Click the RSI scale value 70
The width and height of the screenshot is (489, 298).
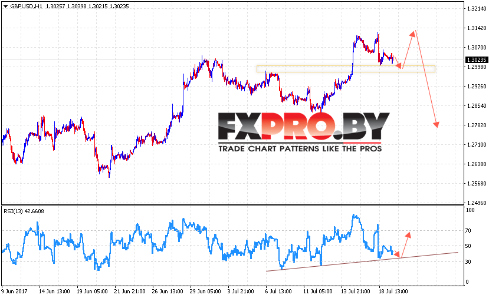[468, 231]
